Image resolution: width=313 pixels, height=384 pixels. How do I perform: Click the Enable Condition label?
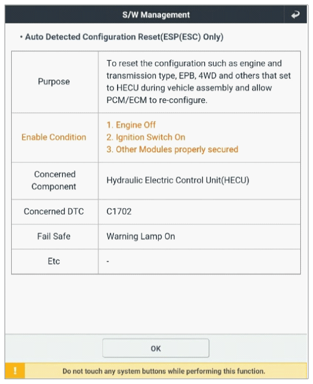54,137
